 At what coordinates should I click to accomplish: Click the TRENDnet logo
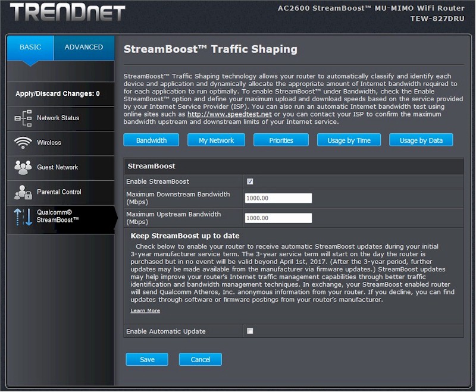[x=67, y=12]
